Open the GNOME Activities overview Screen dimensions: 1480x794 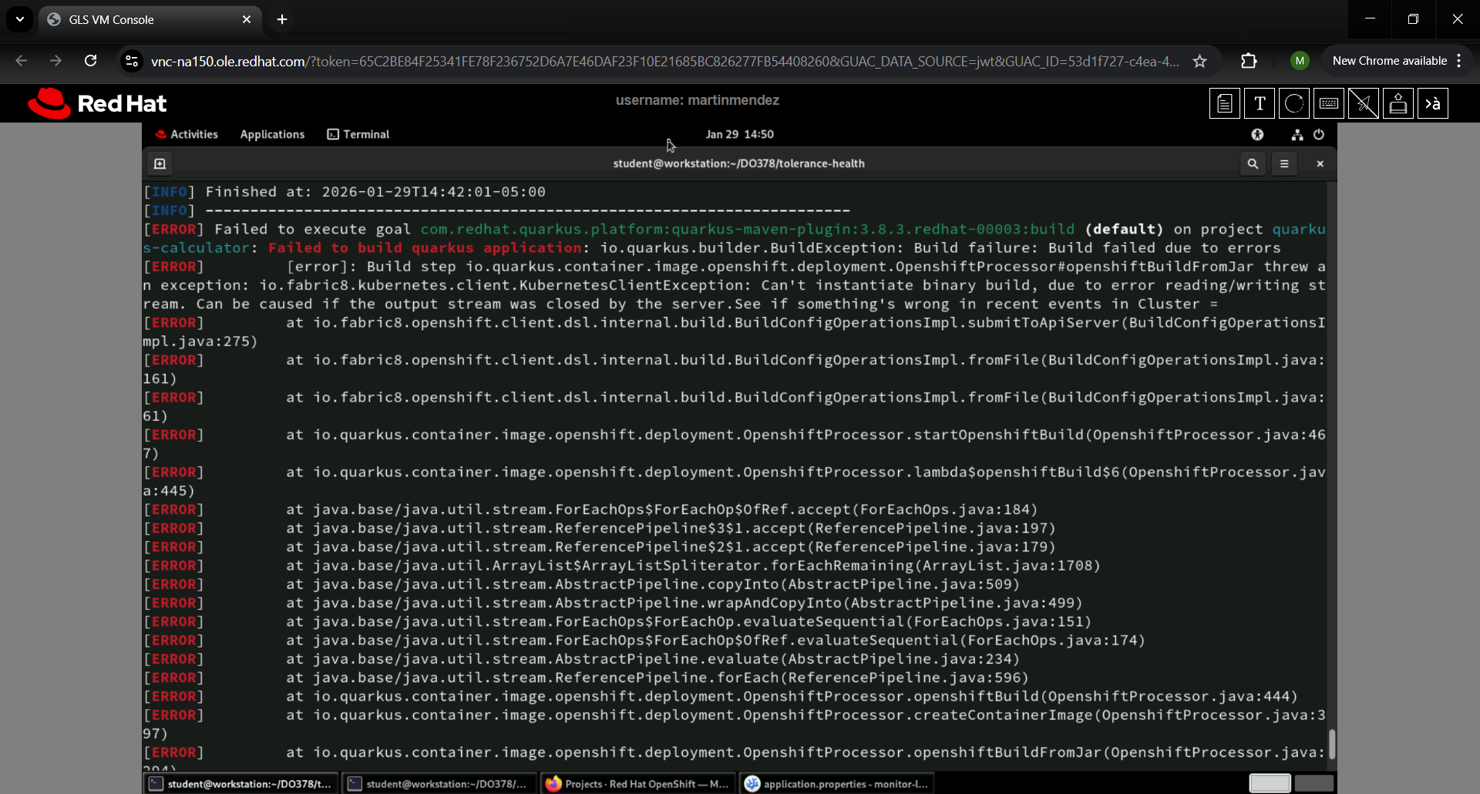[187, 134]
